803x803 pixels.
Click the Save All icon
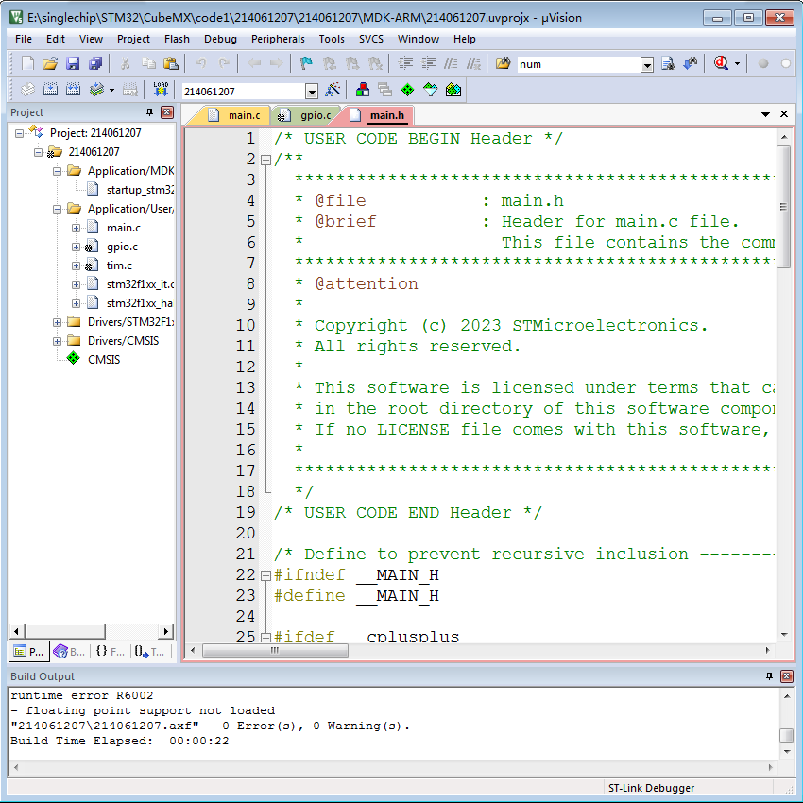95,63
